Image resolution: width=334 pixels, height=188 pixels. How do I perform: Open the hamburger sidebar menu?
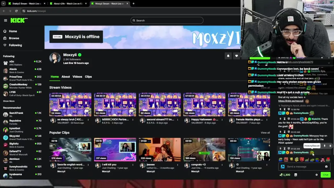tap(5, 20)
